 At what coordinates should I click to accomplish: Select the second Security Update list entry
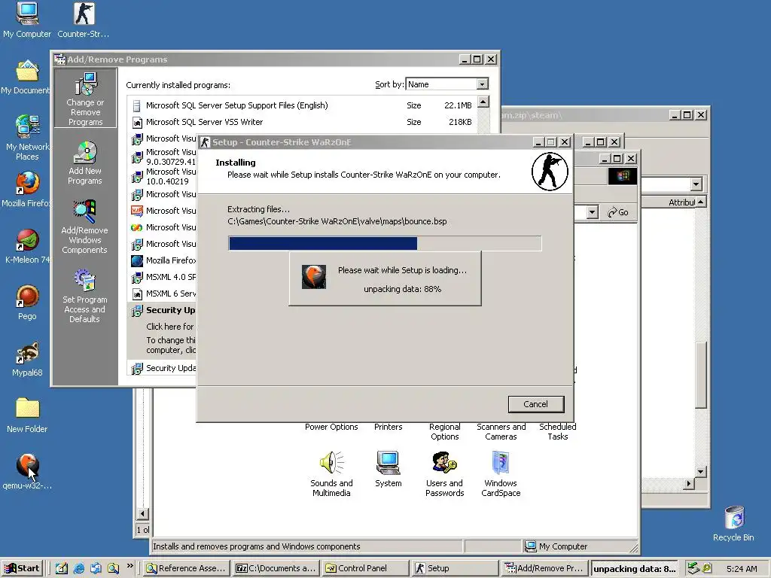(163, 368)
